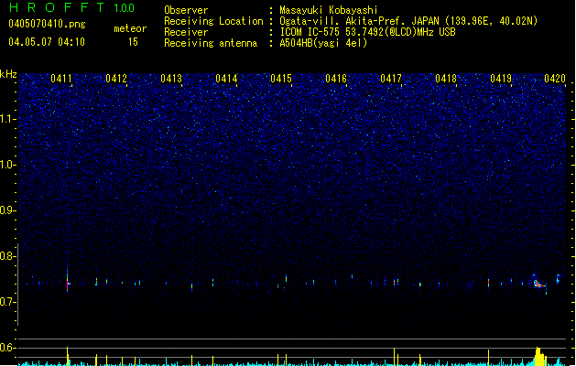Click the kHz axis unit label

coord(8,74)
